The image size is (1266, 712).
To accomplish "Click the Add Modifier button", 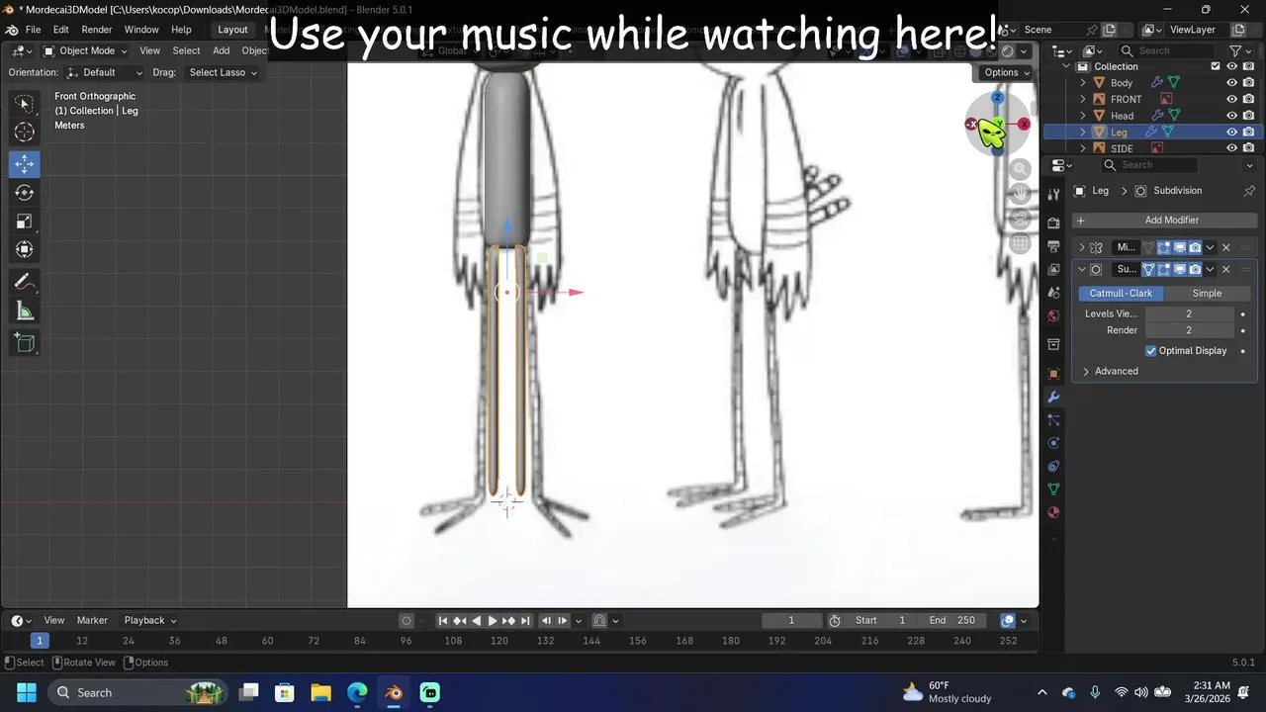I will pyautogui.click(x=1165, y=221).
